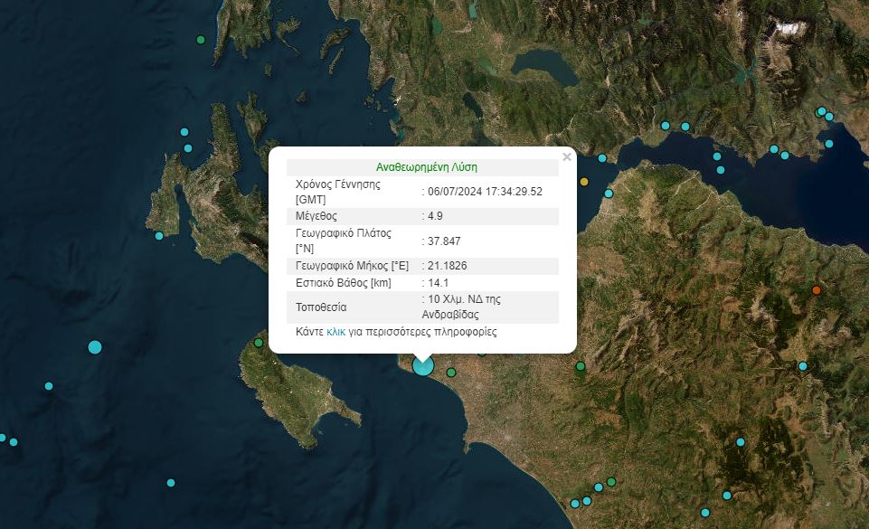Viewport: 869px width, 529px height.
Task: Select green marker in the bottom coastal cluster
Action: click(611, 482)
